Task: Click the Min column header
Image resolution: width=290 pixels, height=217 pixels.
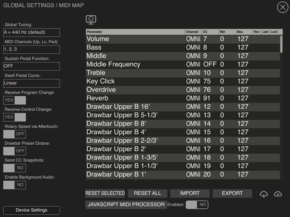Action: click(x=227, y=32)
